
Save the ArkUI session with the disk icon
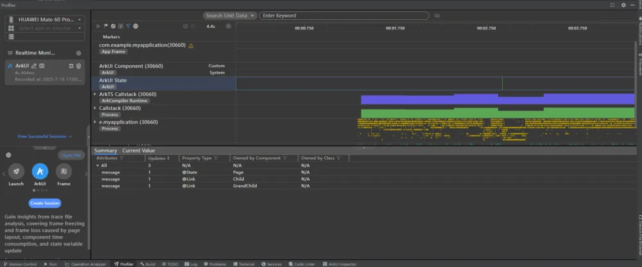tap(71, 66)
